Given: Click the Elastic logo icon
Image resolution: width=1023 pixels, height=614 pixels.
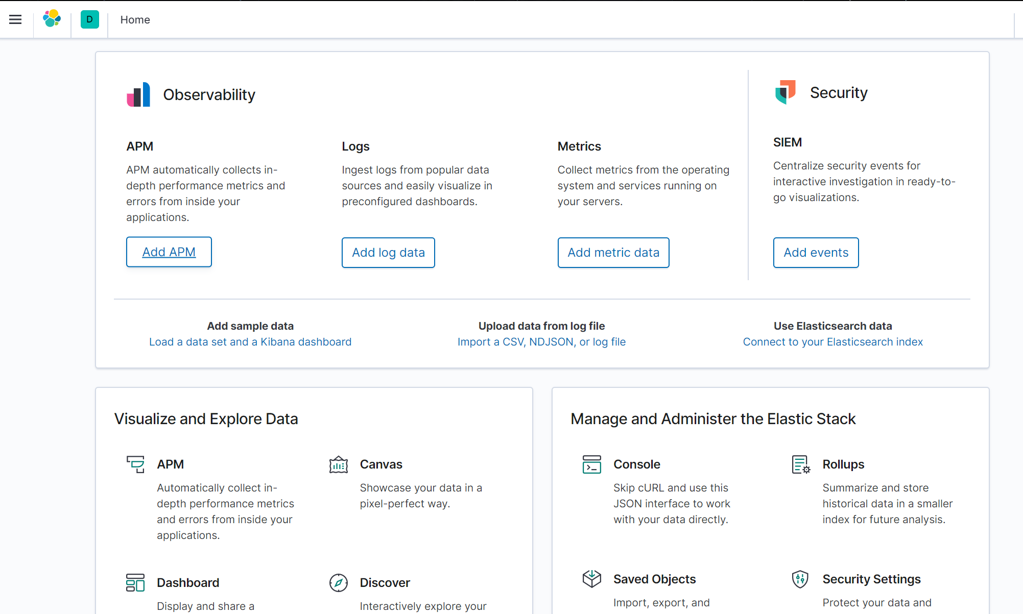Looking at the screenshot, I should tap(52, 19).
